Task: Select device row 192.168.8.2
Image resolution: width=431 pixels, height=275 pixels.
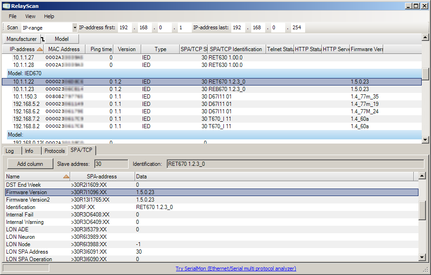Action: 212,126
